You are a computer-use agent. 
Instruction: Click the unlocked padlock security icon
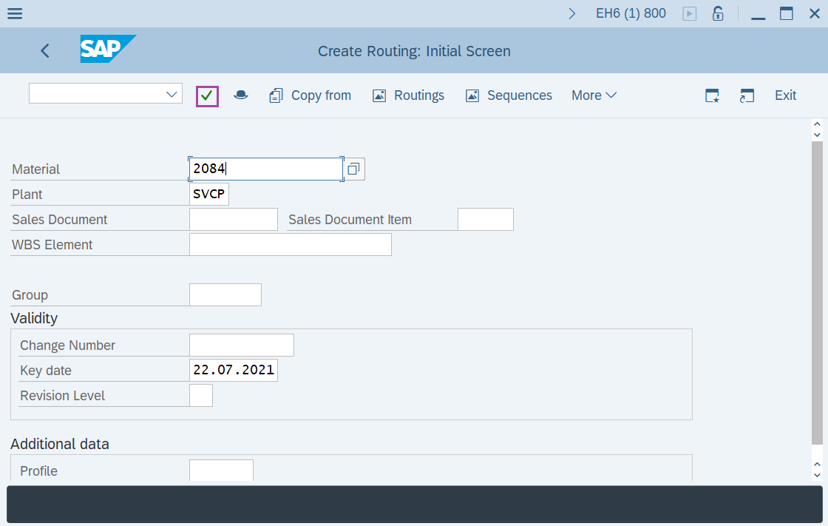coord(717,13)
